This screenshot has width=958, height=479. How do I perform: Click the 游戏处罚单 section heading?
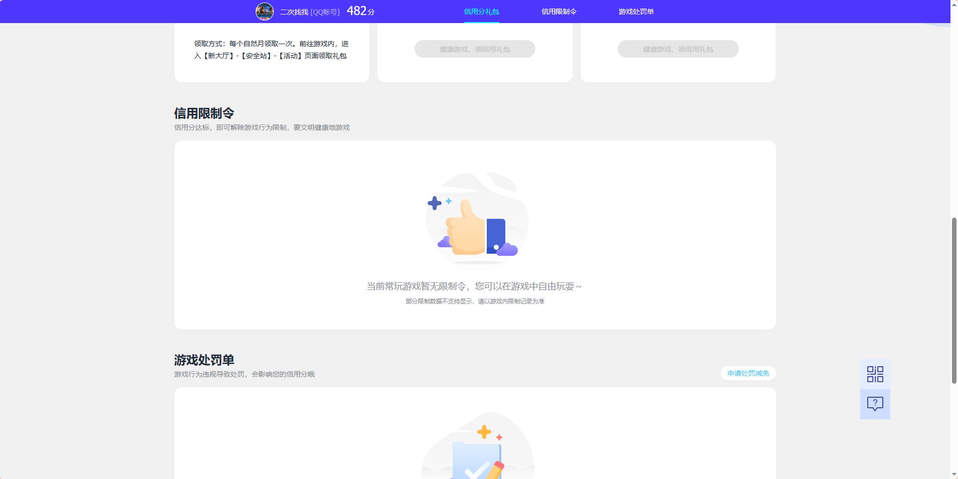point(204,360)
